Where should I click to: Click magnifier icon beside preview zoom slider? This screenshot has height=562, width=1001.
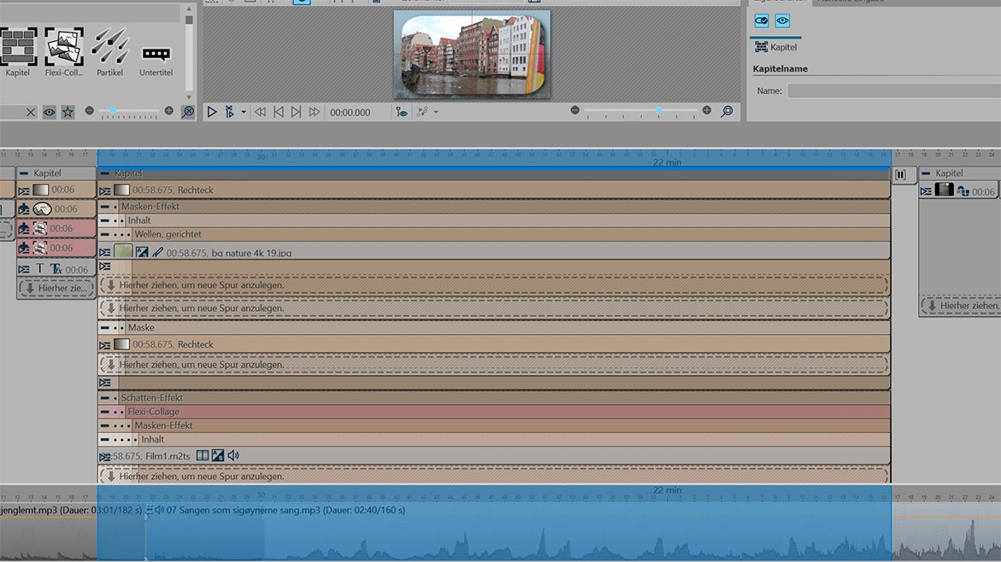tap(727, 111)
